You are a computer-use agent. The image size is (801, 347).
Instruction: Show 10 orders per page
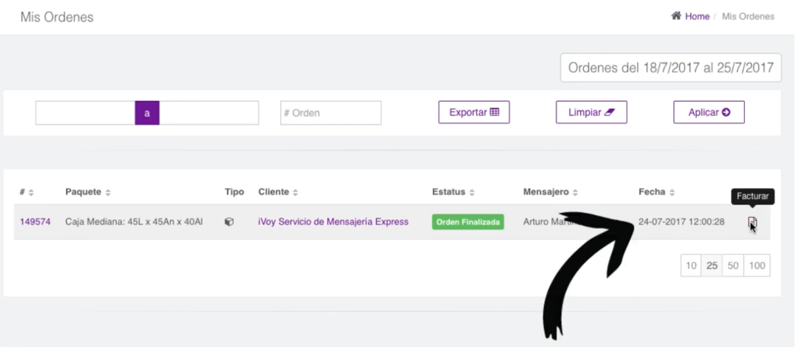tap(691, 266)
